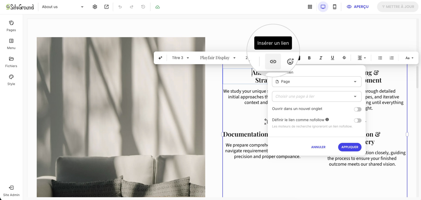Image resolution: width=421 pixels, height=200 pixels.
Task: Click the AI sparkle icon in the text toolbar
Action: [160, 58]
